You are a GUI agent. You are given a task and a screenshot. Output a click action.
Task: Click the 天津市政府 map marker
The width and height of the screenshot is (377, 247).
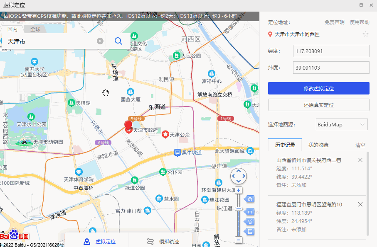(x=129, y=131)
